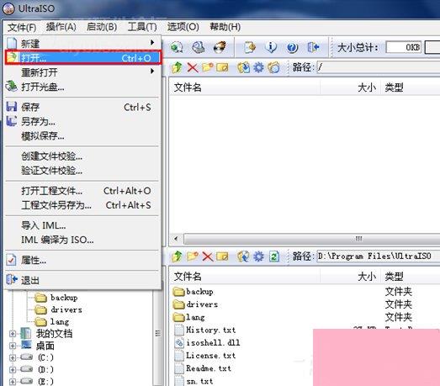Screen dimensions: 440x386
Task: Choose 打开... from the file menu
Action: tap(82, 58)
